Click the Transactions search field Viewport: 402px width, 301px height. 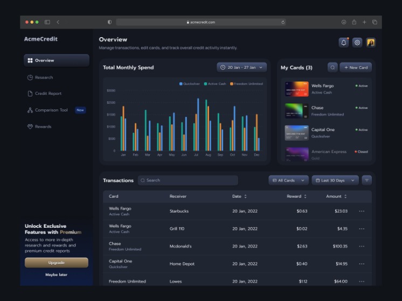pyautogui.click(x=188, y=180)
